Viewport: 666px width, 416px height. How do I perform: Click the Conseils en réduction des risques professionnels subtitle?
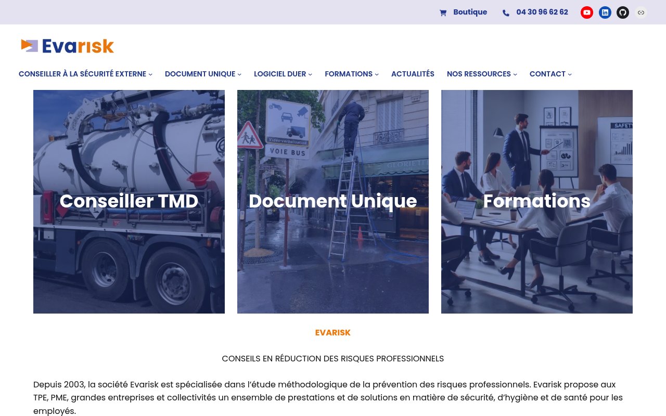(x=333, y=359)
